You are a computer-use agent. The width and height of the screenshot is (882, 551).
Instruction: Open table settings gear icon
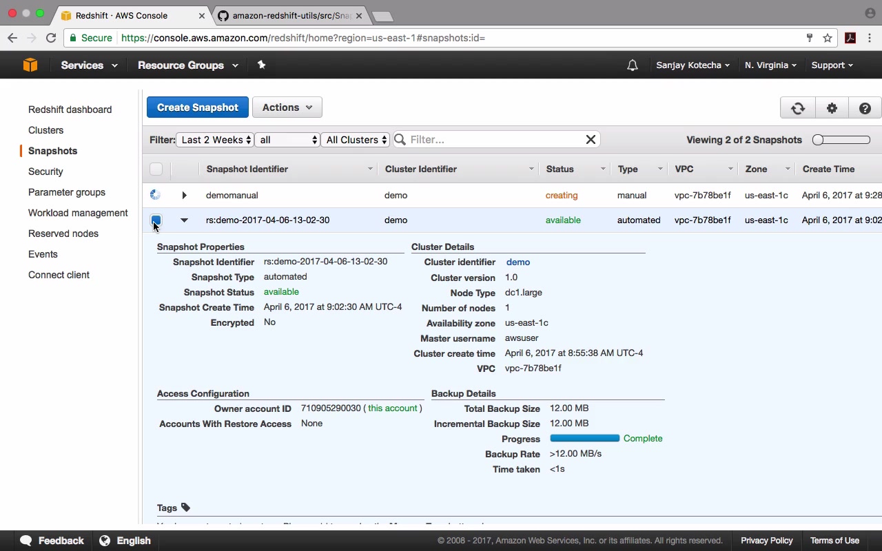pos(832,108)
